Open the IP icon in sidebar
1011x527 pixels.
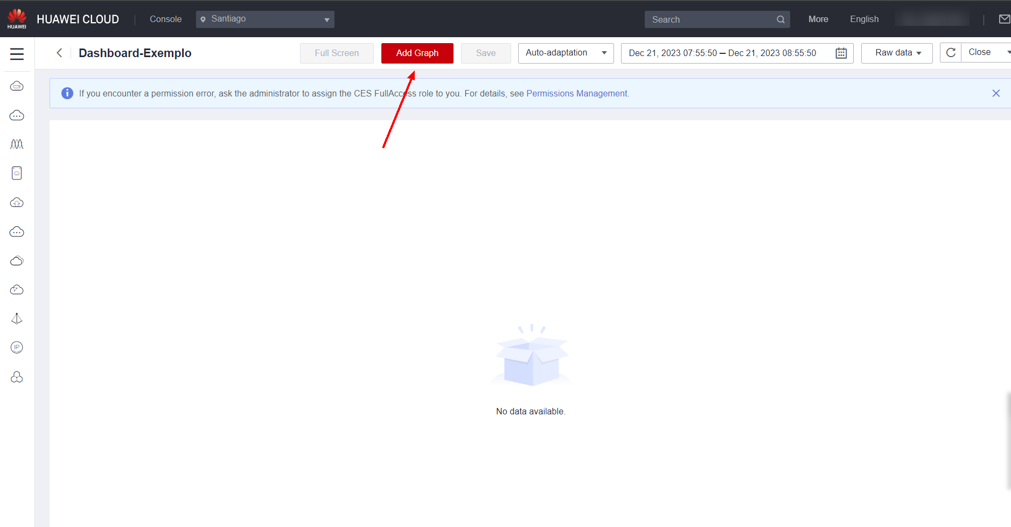(17, 348)
